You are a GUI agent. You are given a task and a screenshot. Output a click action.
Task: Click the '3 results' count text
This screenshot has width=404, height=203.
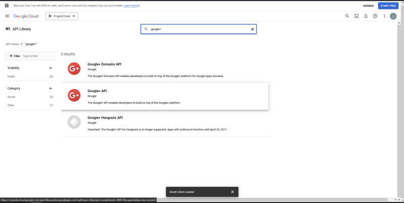tap(68, 54)
